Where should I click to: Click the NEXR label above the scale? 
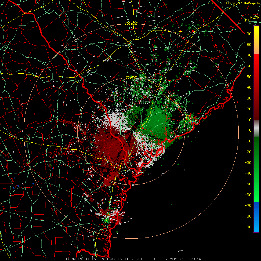tap(255, 17)
